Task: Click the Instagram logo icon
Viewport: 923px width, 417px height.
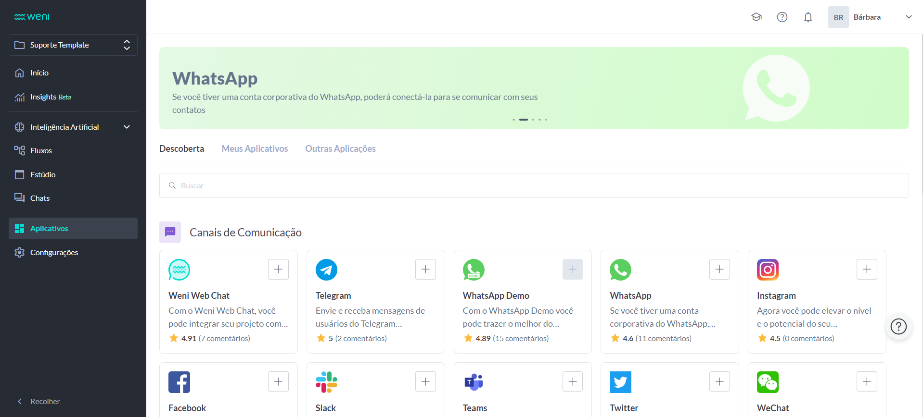Action: 768,270
